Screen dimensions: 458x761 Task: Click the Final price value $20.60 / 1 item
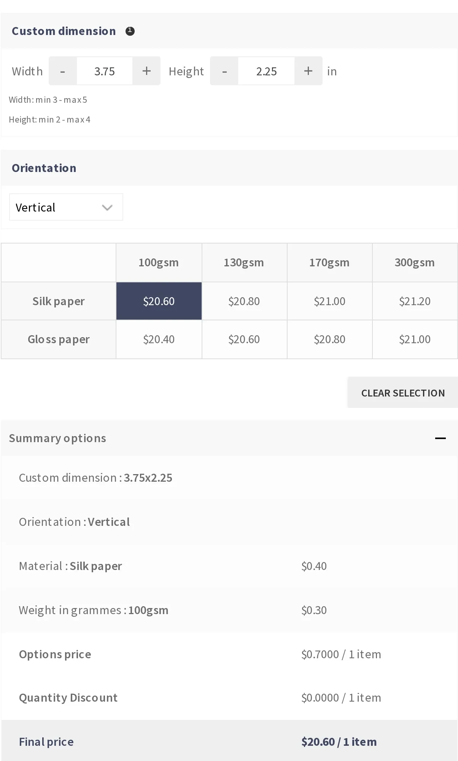pyautogui.click(x=339, y=742)
